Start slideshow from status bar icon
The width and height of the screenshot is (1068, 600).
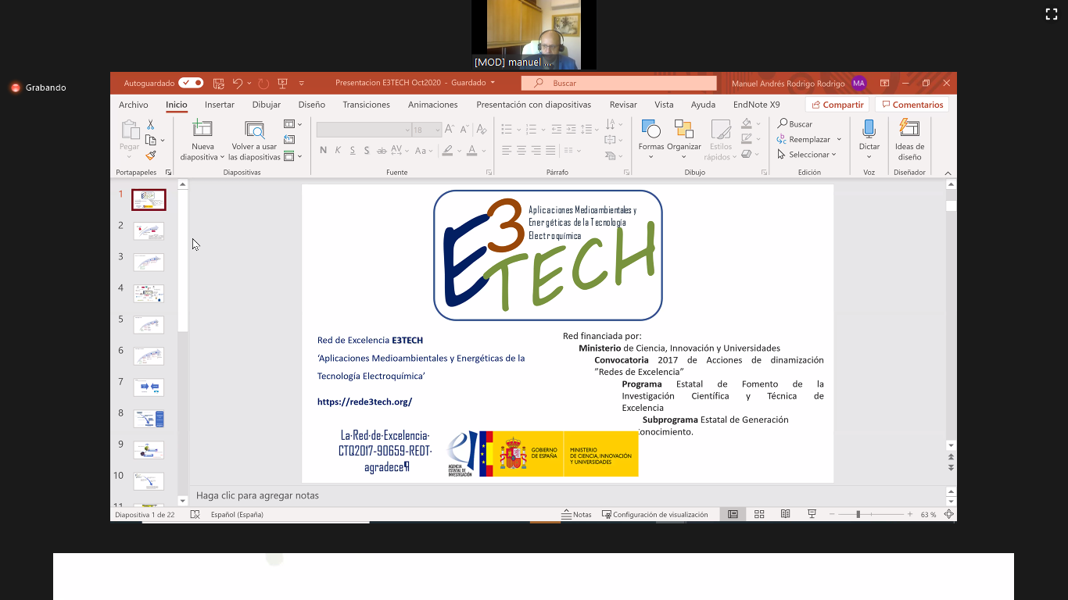(812, 514)
